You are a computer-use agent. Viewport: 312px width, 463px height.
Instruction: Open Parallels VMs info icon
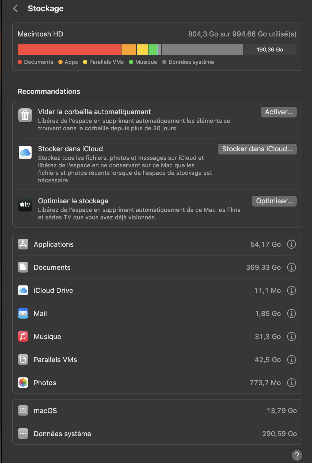point(291,360)
